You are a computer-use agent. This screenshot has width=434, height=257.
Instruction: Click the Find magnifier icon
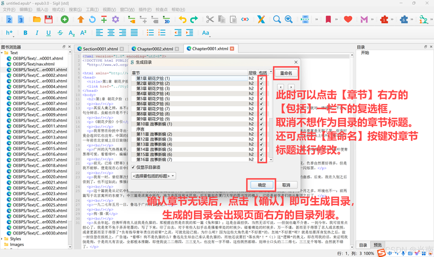pyautogui.click(x=277, y=19)
